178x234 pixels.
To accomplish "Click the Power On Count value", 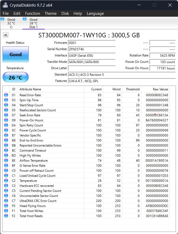I will [x=162, y=62].
